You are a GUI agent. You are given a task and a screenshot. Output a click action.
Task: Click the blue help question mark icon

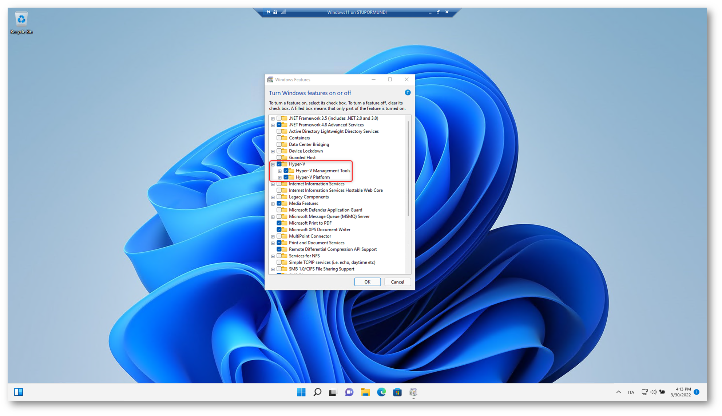[408, 93]
